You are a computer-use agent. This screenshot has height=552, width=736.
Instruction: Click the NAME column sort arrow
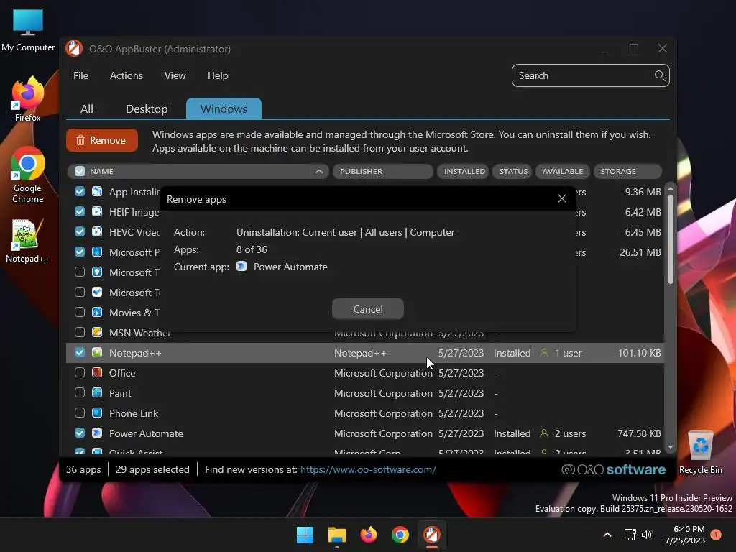point(319,171)
